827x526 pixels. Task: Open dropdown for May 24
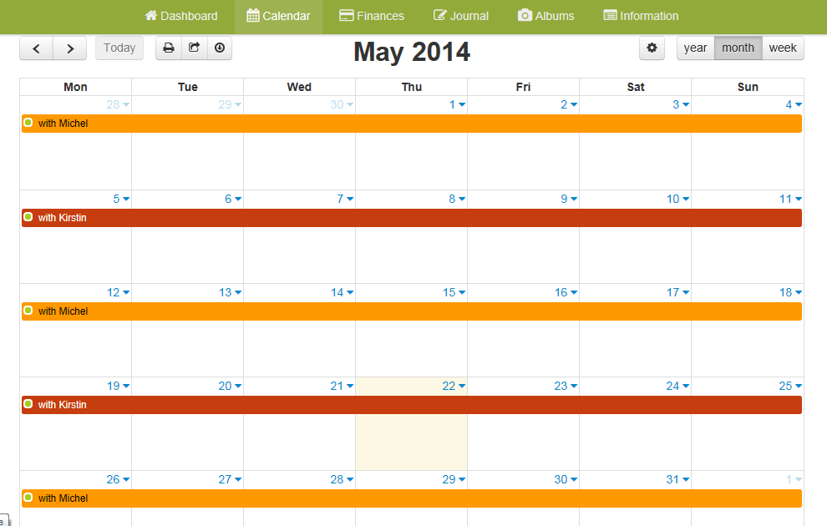[x=686, y=387]
